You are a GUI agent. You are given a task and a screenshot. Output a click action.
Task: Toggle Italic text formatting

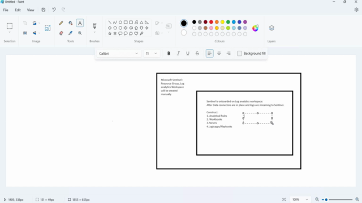[x=178, y=54]
